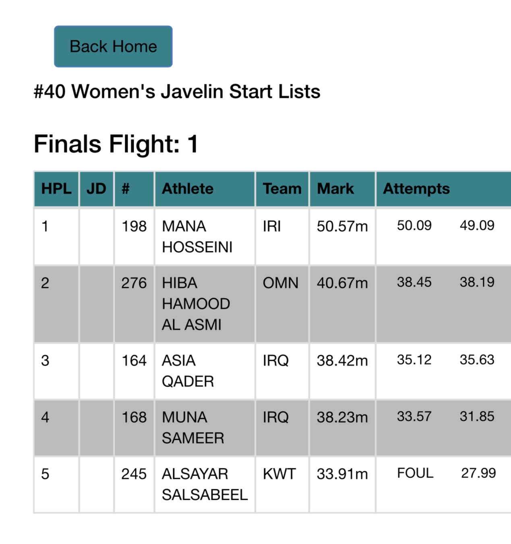
Task: Select athlete ALSAYAR SALSABEEL
Action: 205,484
